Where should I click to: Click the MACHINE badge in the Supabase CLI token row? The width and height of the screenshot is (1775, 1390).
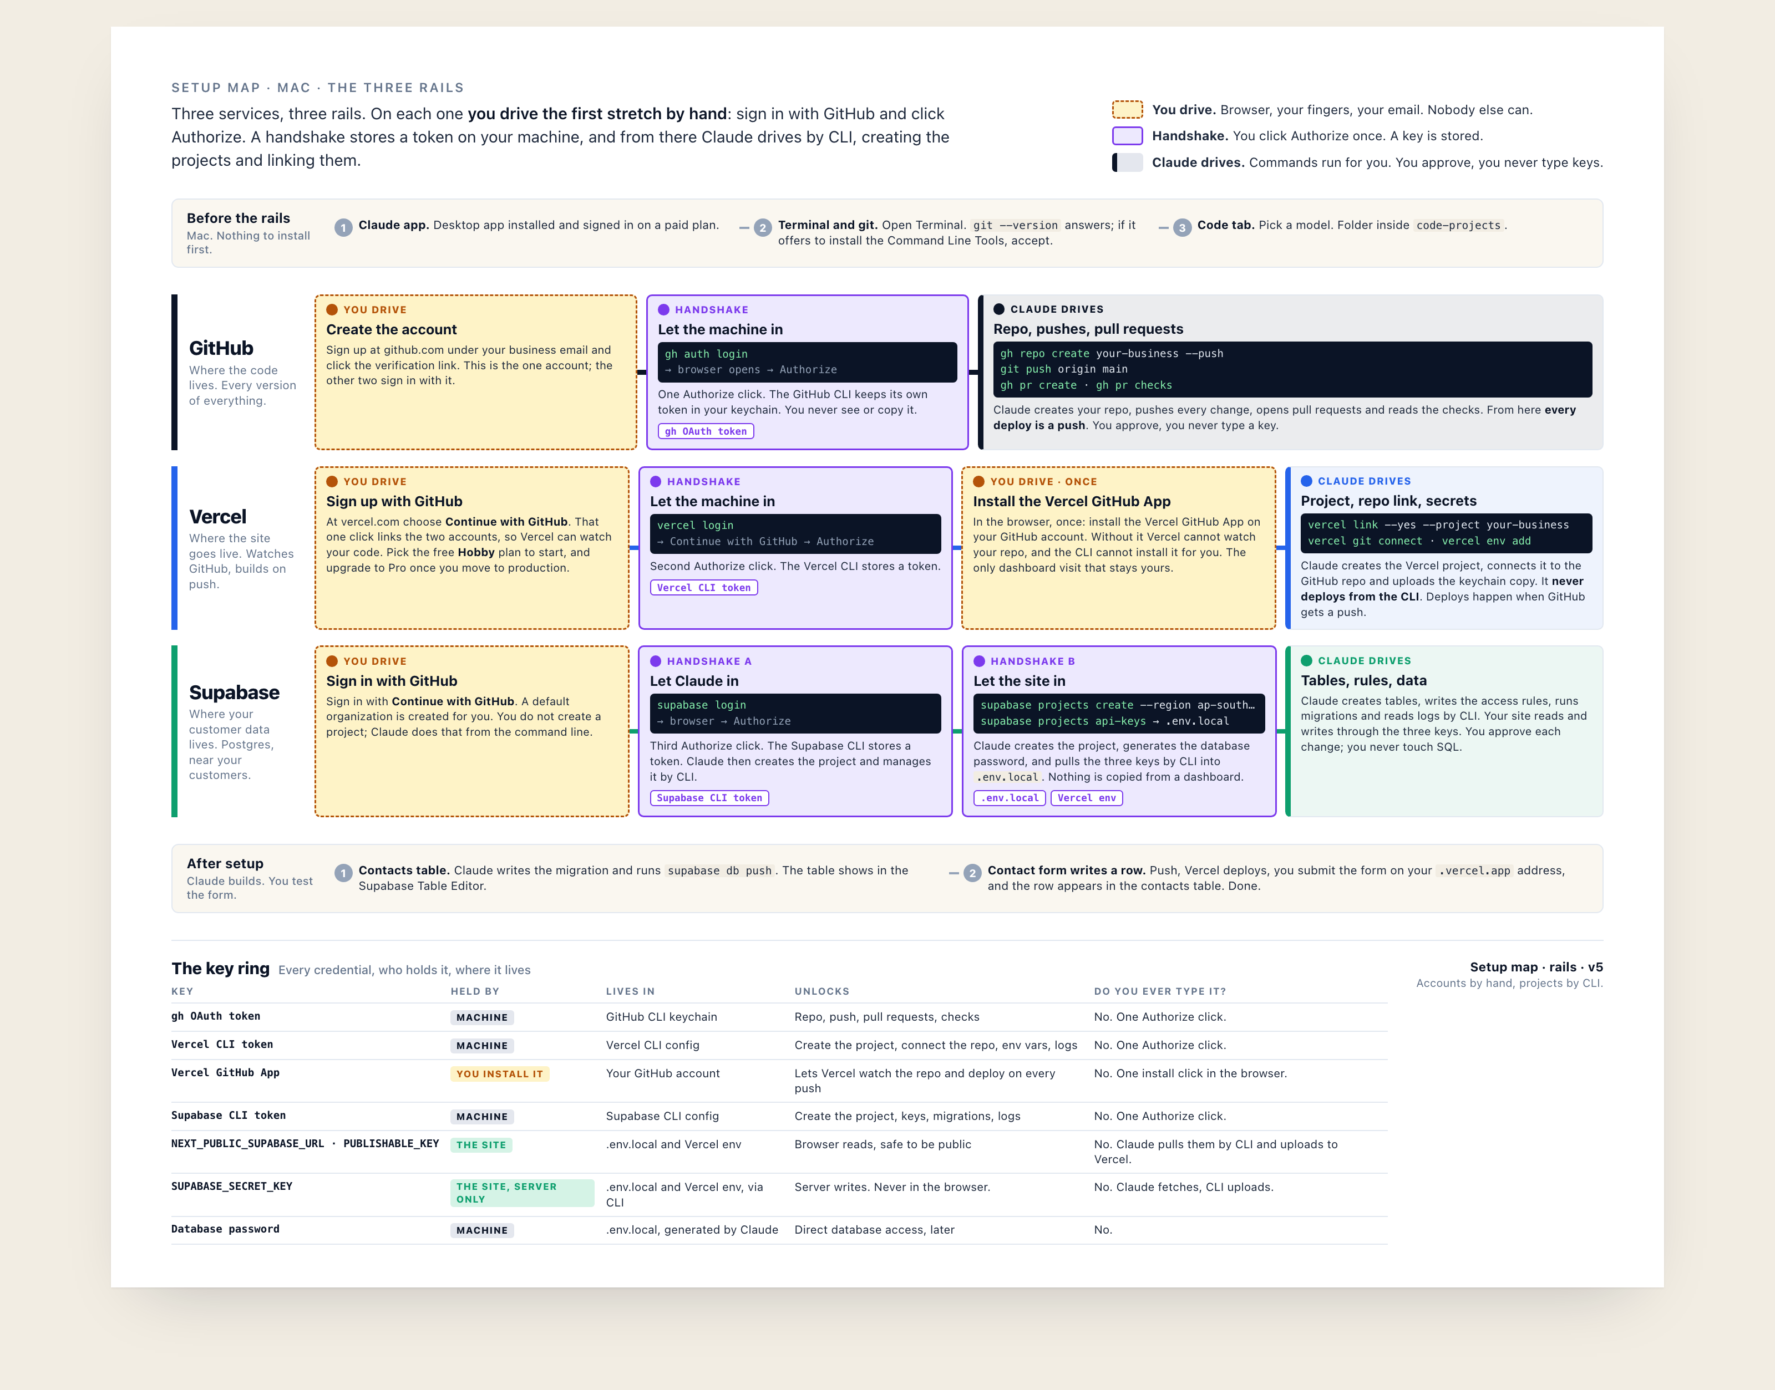pos(482,1117)
